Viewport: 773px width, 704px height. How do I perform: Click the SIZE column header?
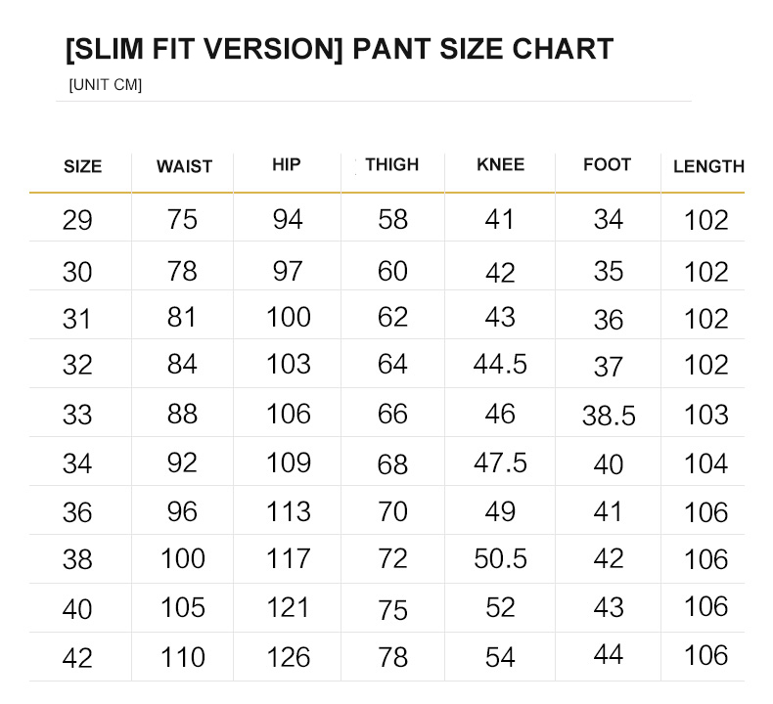tap(82, 166)
